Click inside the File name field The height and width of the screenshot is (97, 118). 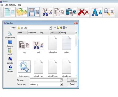[x=45, y=80]
